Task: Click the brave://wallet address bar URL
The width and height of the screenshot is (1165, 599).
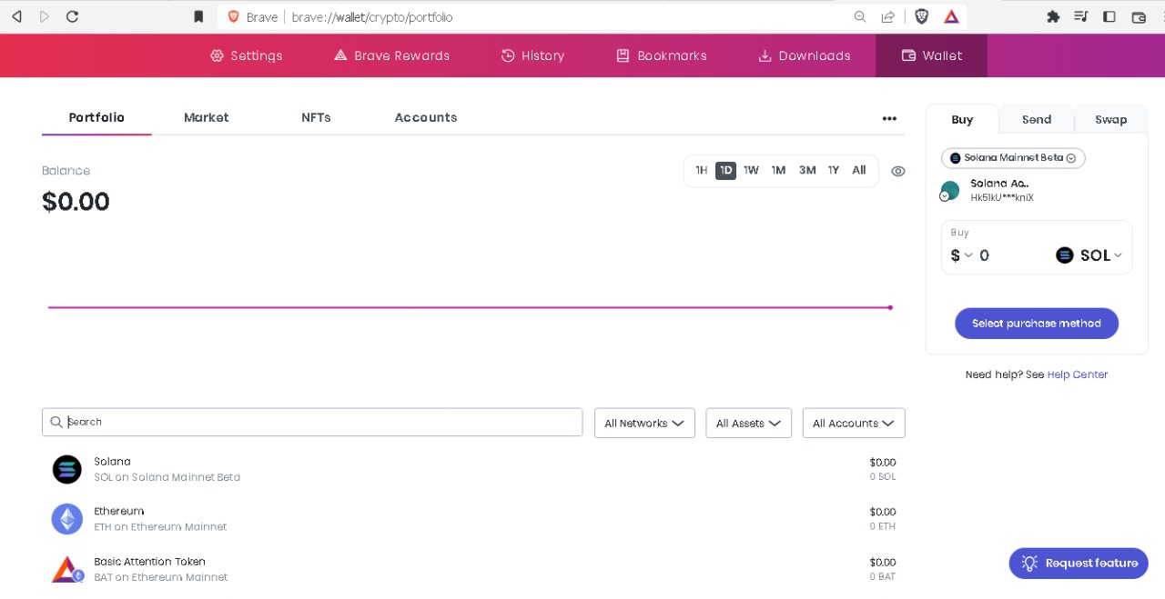Action: pyautogui.click(x=372, y=17)
